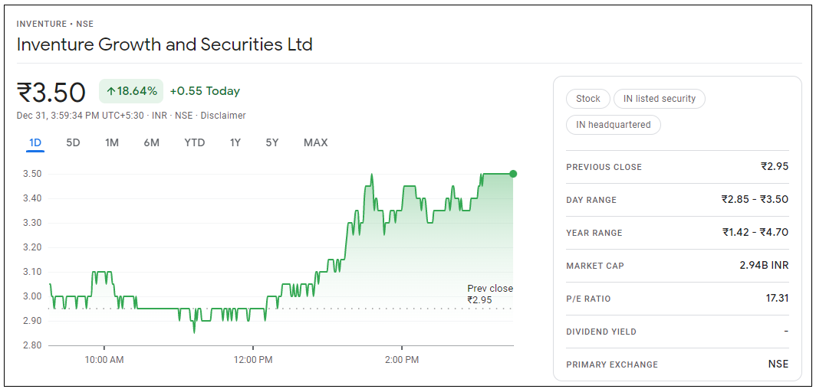
Task: Click the green up-arrow 18.64% badge
Action: pos(131,91)
